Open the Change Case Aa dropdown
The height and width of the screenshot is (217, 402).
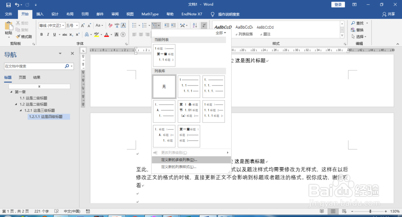(99, 25)
